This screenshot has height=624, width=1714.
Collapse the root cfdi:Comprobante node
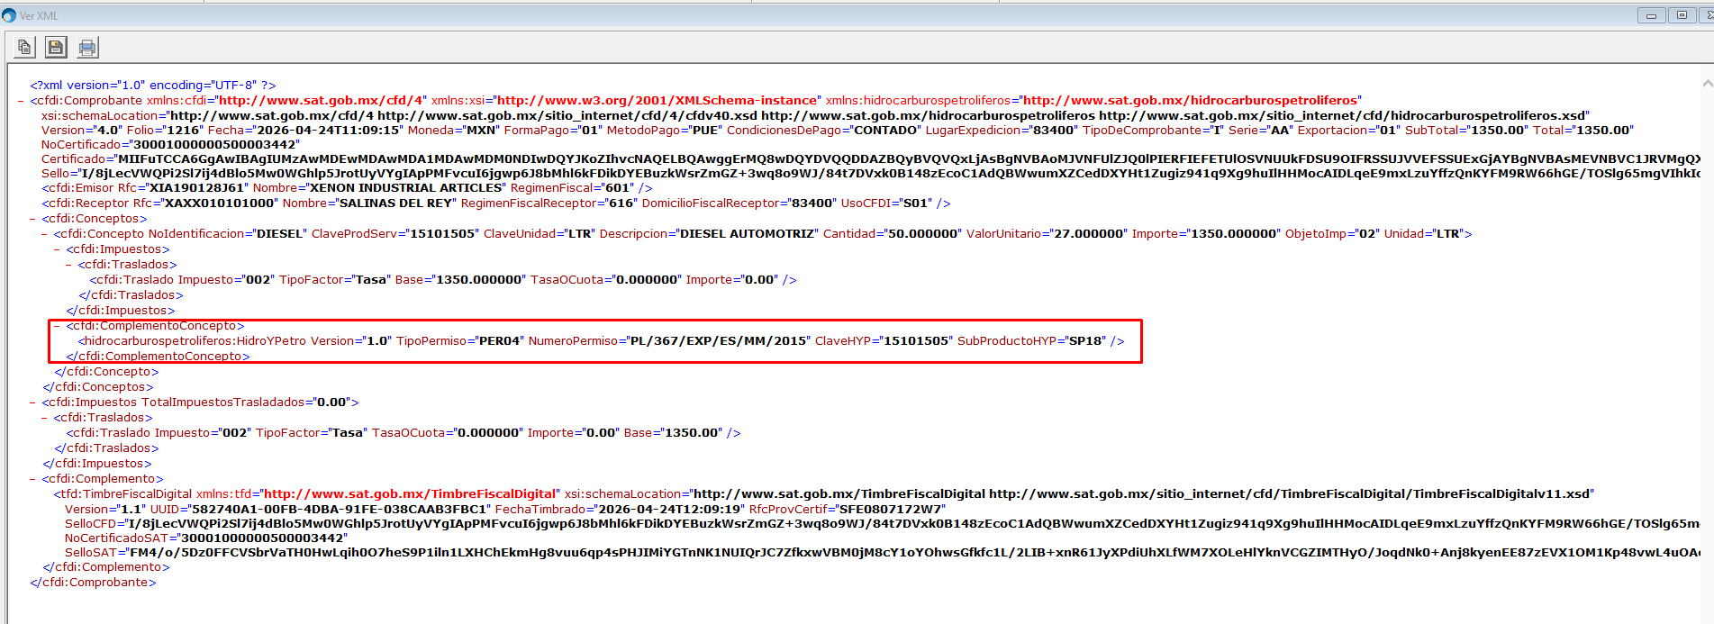pyautogui.click(x=22, y=101)
